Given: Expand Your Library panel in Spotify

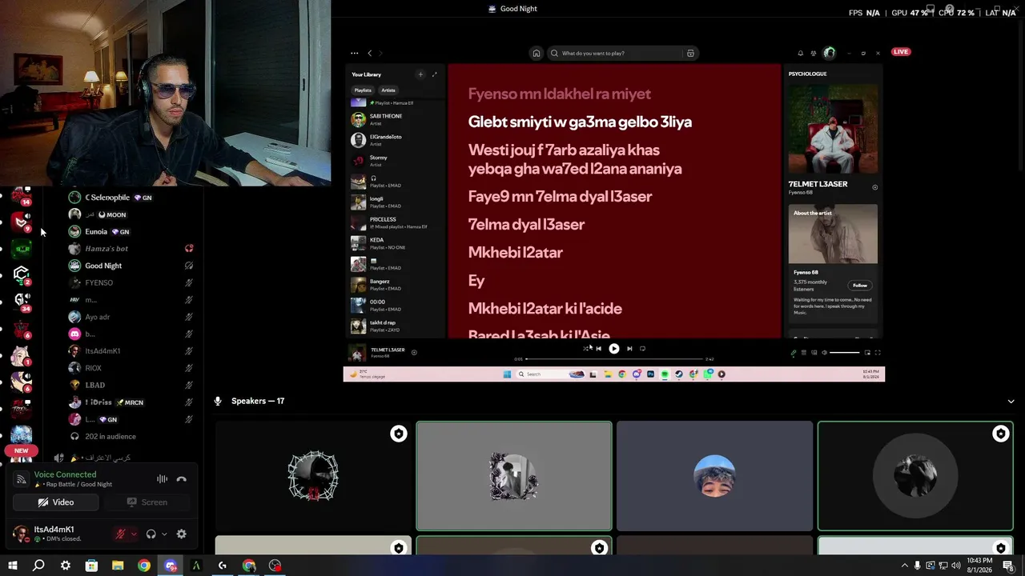Looking at the screenshot, I should [x=435, y=74].
